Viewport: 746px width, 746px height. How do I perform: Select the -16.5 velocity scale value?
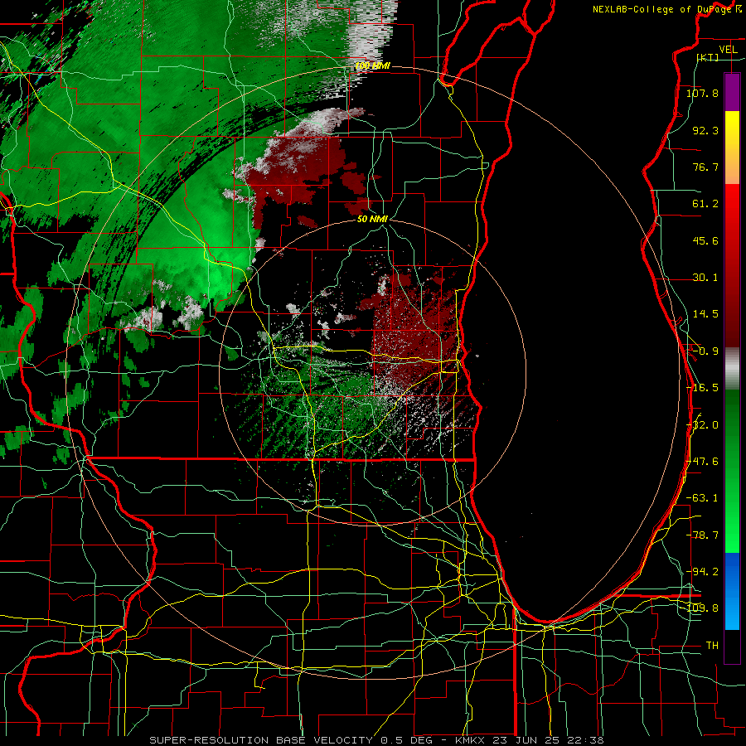pyautogui.click(x=702, y=388)
